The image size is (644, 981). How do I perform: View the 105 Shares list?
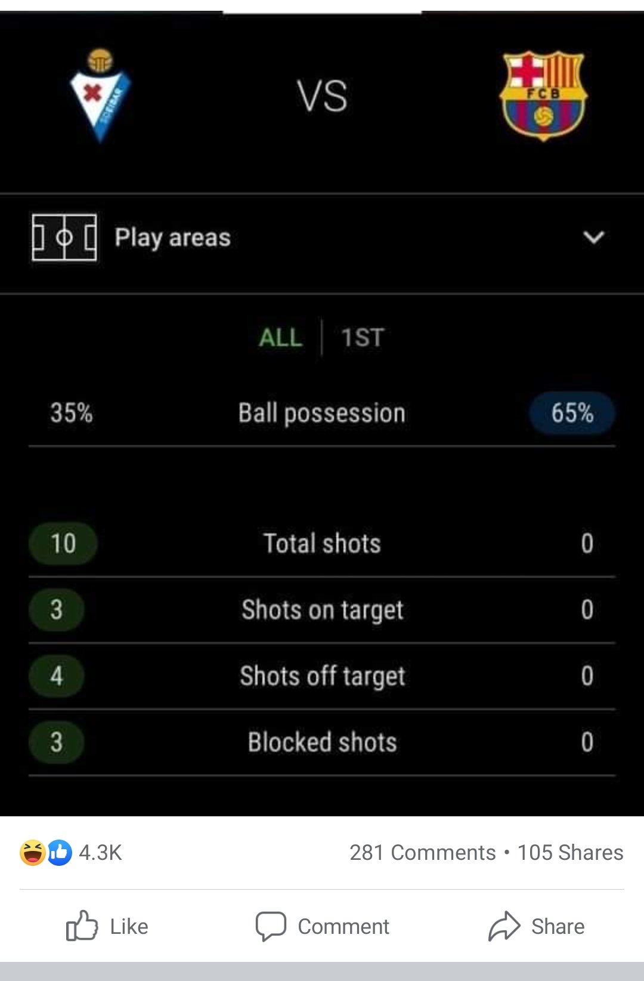(570, 853)
